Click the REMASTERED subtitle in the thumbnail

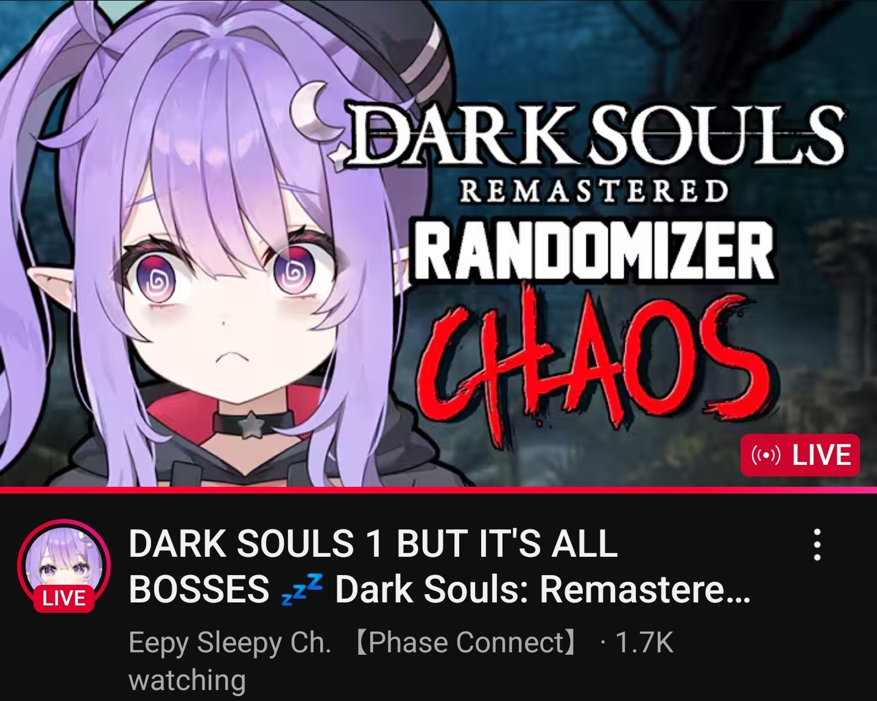[x=594, y=191]
